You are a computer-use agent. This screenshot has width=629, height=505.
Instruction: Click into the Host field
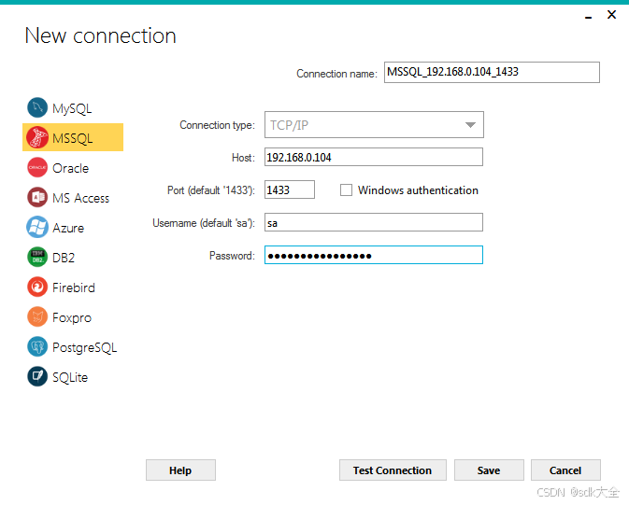[x=374, y=157]
